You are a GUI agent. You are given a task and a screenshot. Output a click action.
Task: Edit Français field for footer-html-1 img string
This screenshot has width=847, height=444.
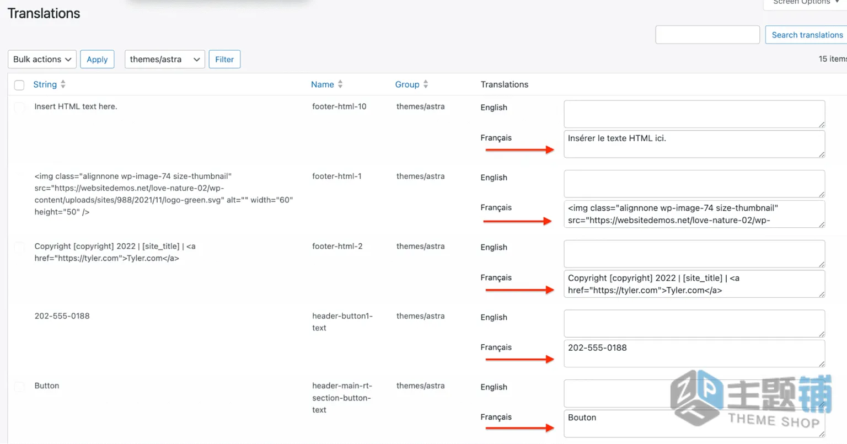point(694,214)
